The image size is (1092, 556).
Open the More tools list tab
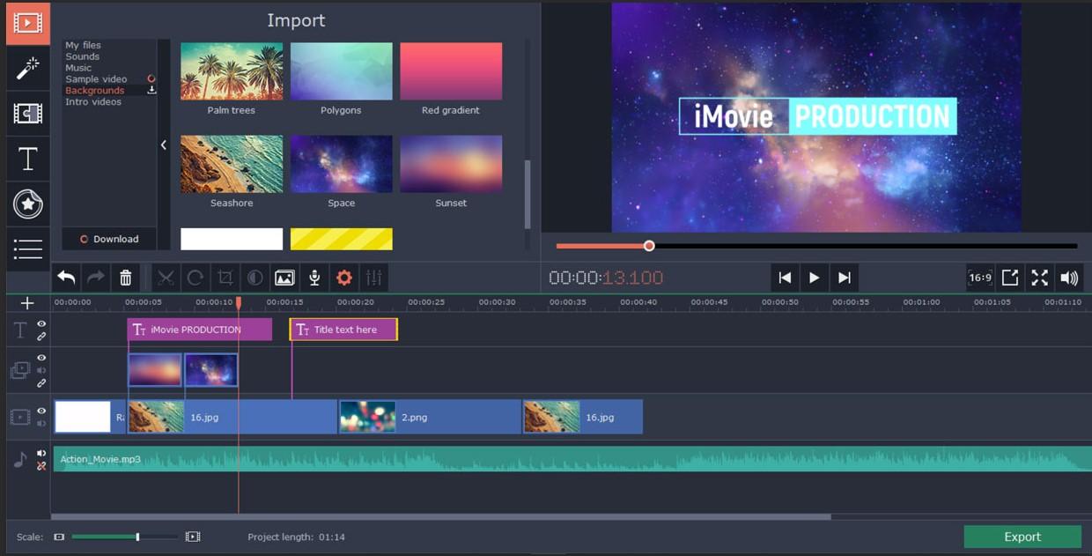pyautogui.click(x=27, y=250)
